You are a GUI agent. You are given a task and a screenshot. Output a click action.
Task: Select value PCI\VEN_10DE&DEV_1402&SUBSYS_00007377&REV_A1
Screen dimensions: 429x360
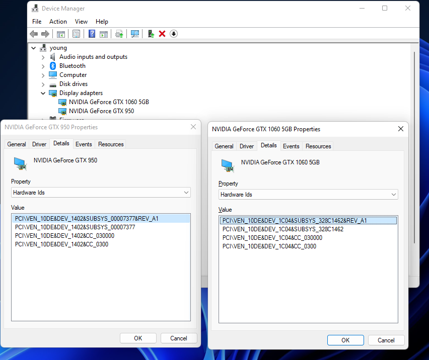(x=101, y=219)
